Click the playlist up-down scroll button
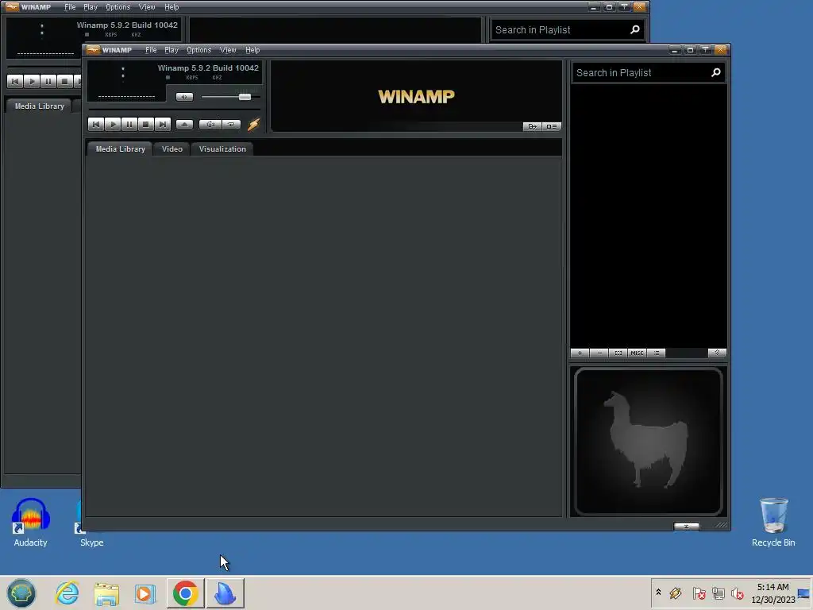Screen dimensions: 813x610 pos(717,353)
